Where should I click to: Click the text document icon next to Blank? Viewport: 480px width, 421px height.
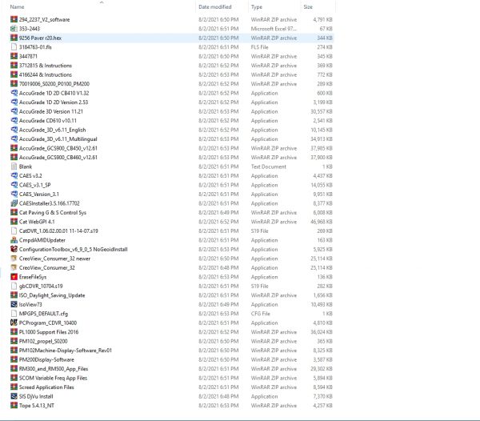[14, 166]
